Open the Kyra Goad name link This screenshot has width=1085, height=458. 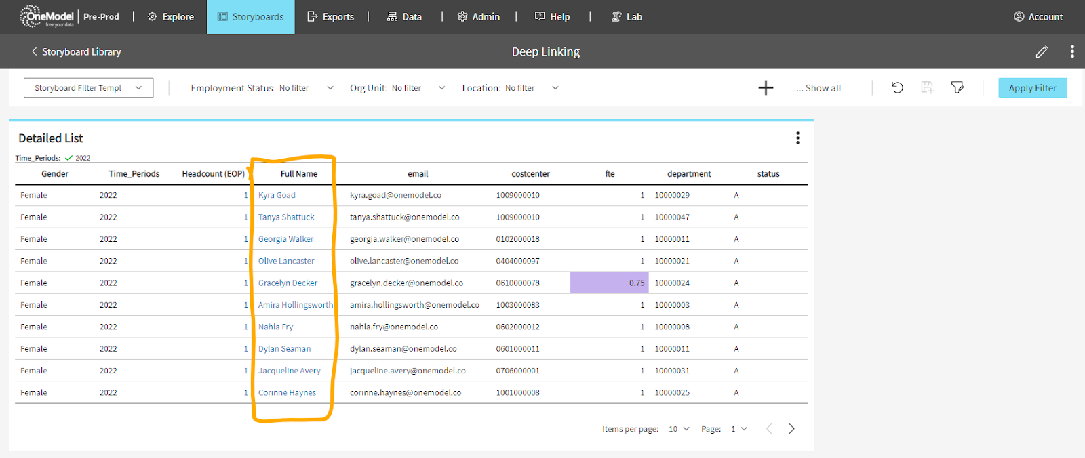277,195
